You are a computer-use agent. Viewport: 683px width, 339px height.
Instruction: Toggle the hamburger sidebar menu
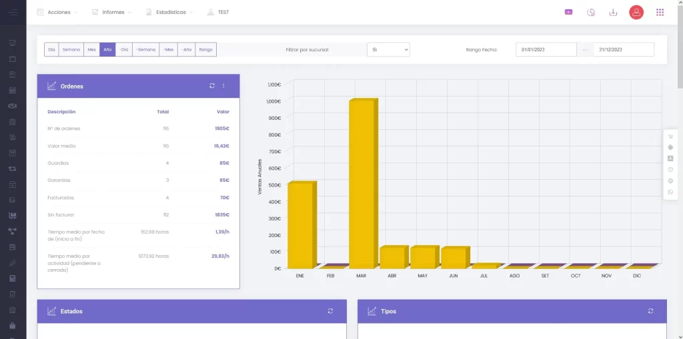pos(13,12)
